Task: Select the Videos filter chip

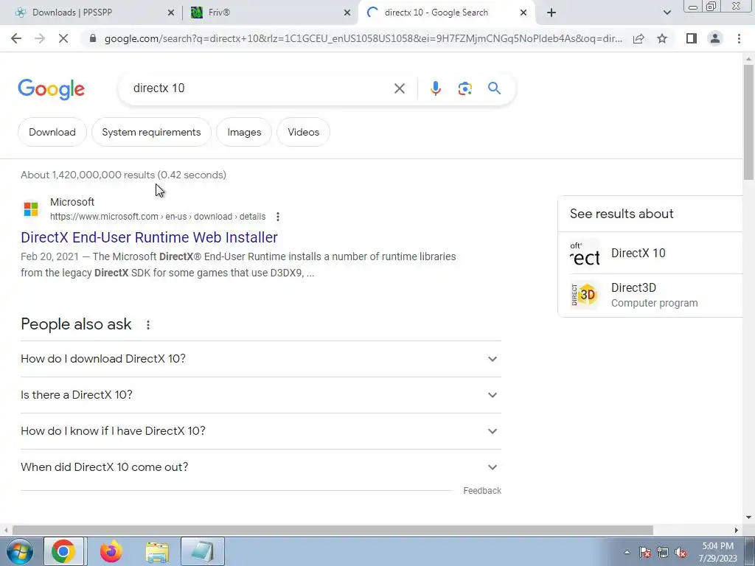Action: pyautogui.click(x=303, y=132)
